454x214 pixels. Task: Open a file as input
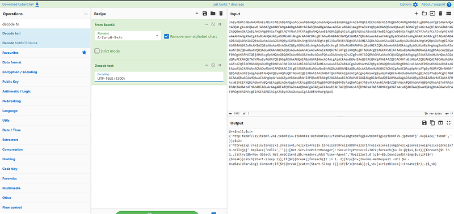[x=432, y=14]
